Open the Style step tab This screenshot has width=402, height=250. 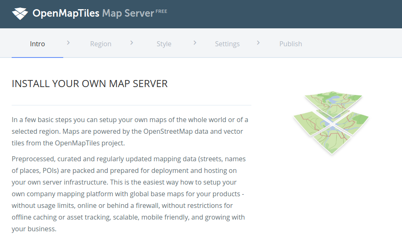click(164, 44)
